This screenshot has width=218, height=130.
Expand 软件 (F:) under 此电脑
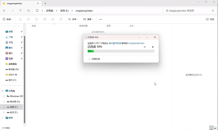click(x=4, y=112)
